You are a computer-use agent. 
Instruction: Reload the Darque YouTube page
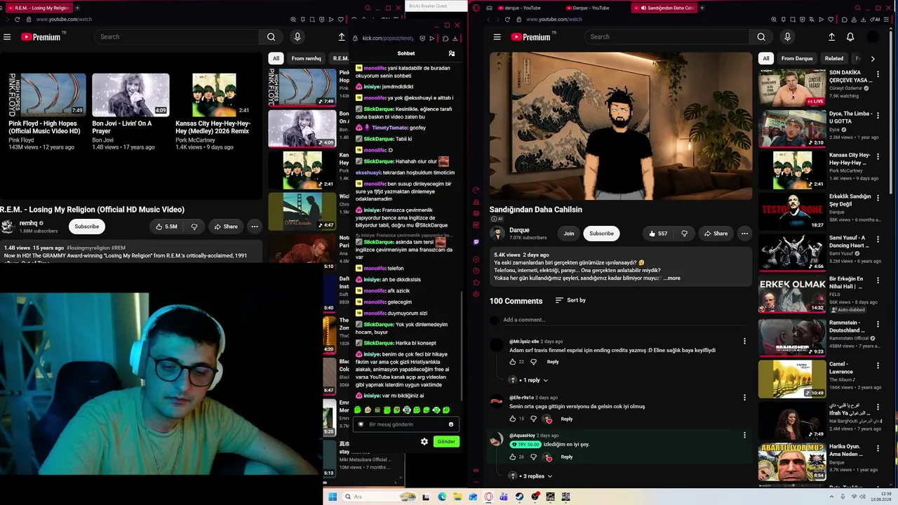coord(507,20)
